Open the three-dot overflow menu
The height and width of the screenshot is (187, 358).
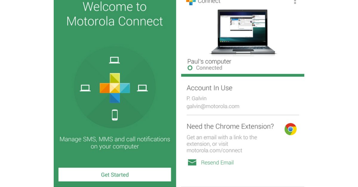pos(295,2)
